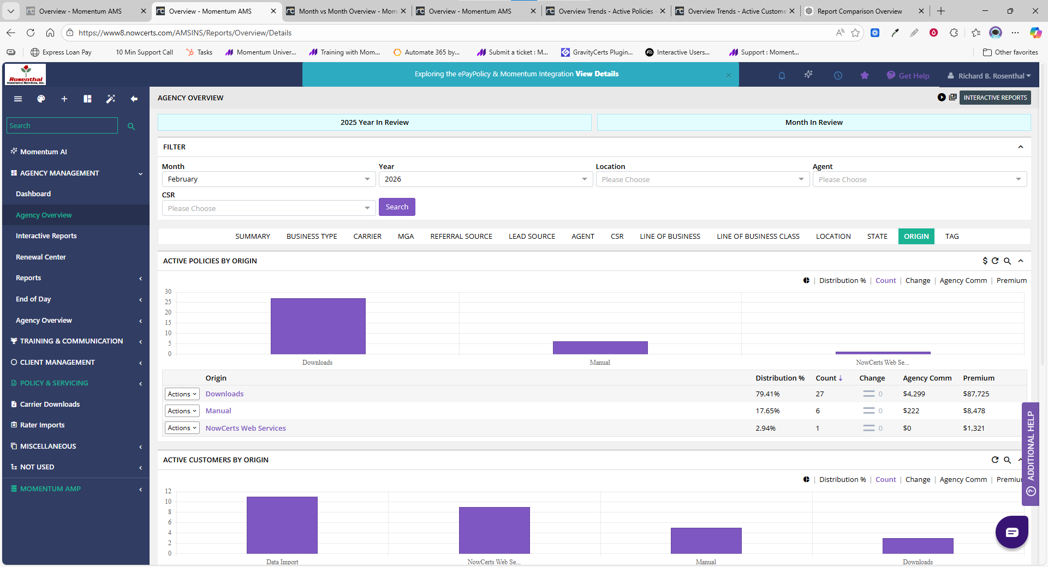
Task: Open Month In Review
Action: [814, 122]
